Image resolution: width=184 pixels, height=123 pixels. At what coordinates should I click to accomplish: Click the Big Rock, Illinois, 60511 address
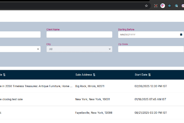[90, 86]
